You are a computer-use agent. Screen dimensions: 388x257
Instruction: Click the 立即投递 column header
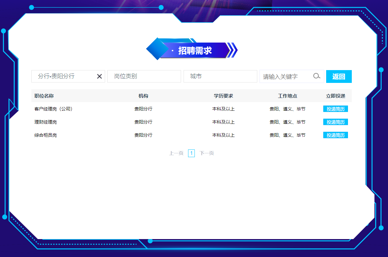pos(335,96)
